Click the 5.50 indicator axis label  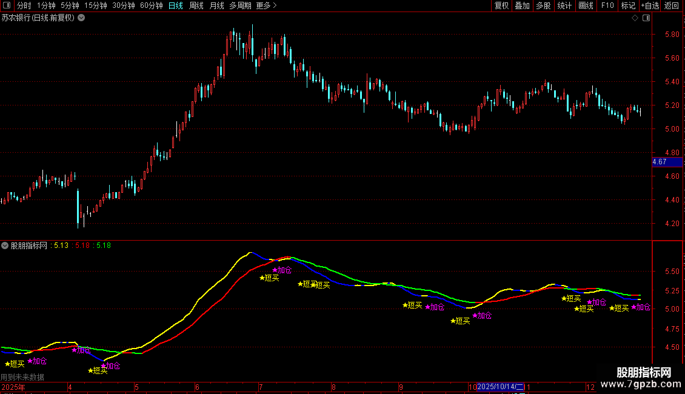point(672,272)
